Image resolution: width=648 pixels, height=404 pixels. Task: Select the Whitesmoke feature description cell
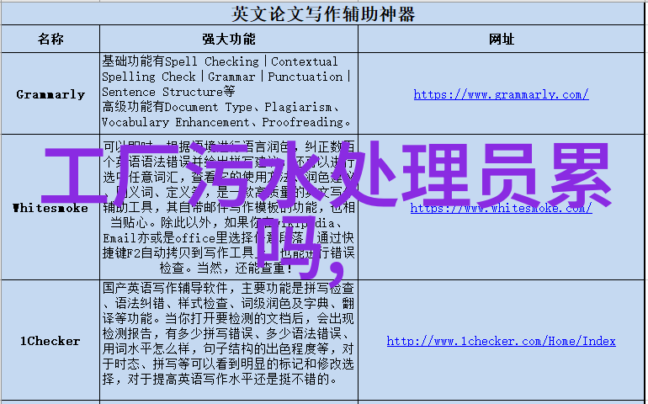point(229,207)
